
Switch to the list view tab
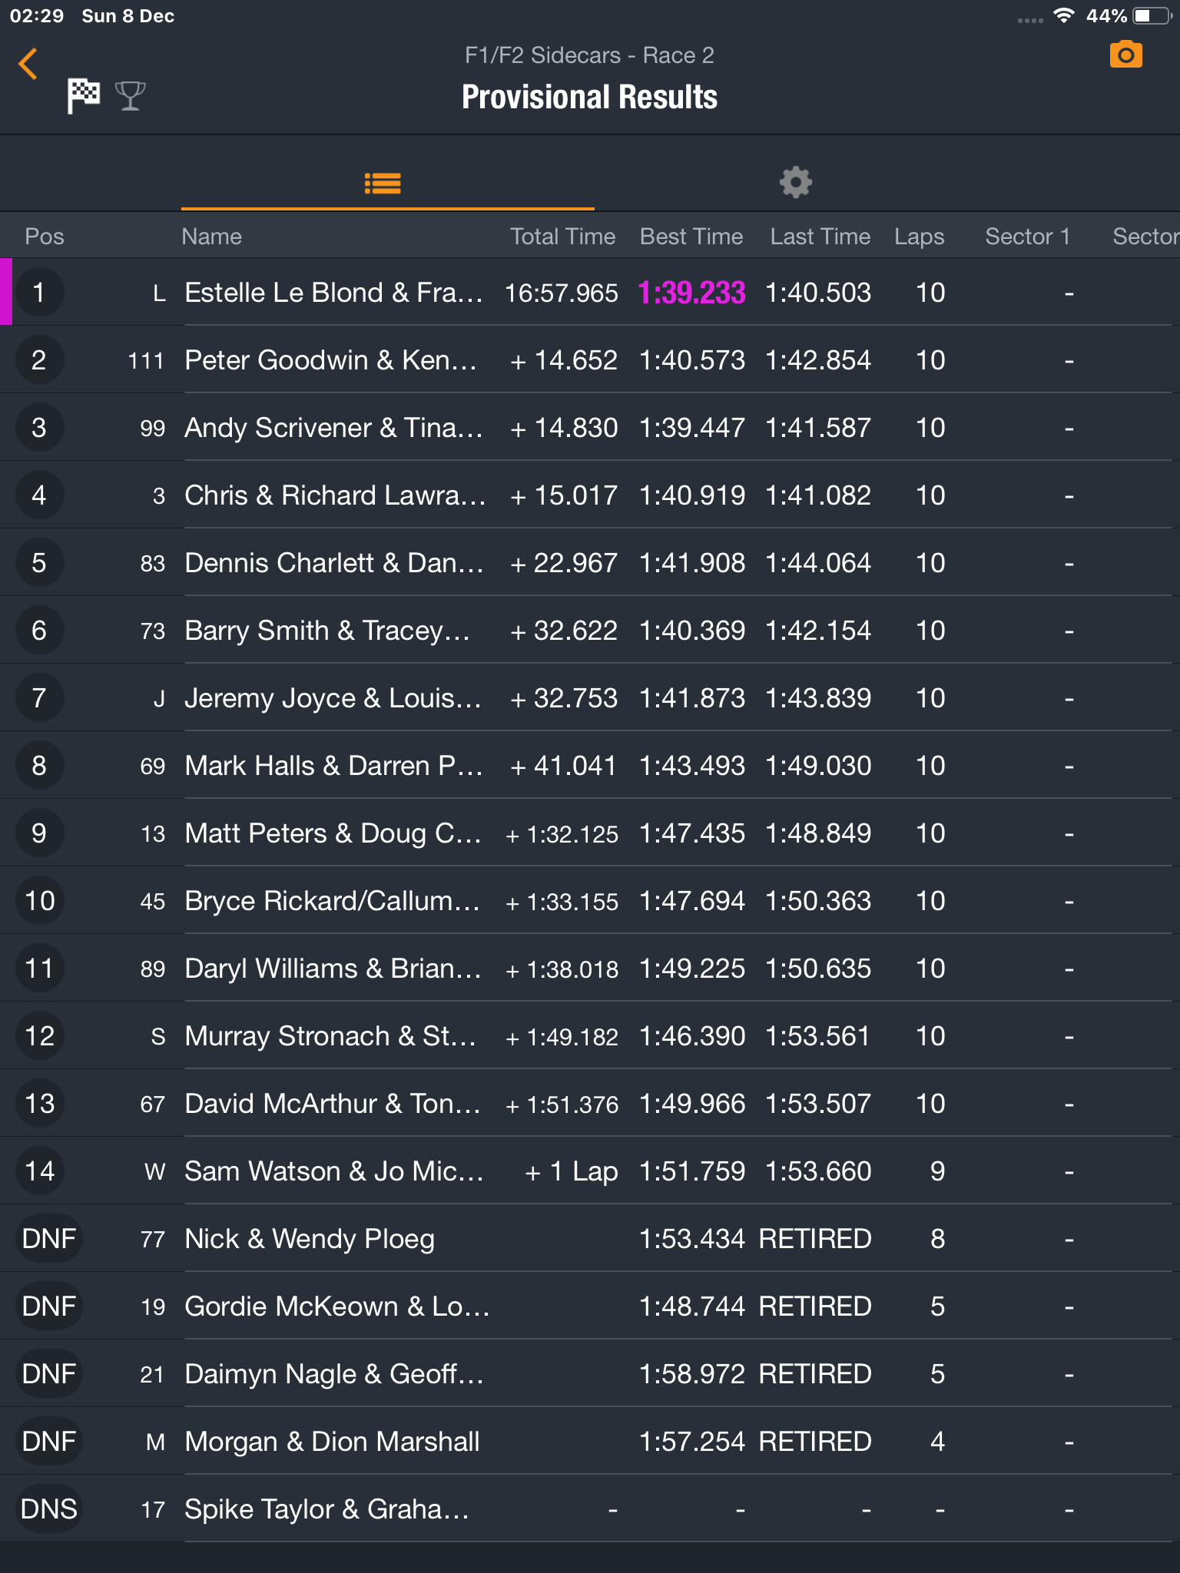click(x=383, y=183)
